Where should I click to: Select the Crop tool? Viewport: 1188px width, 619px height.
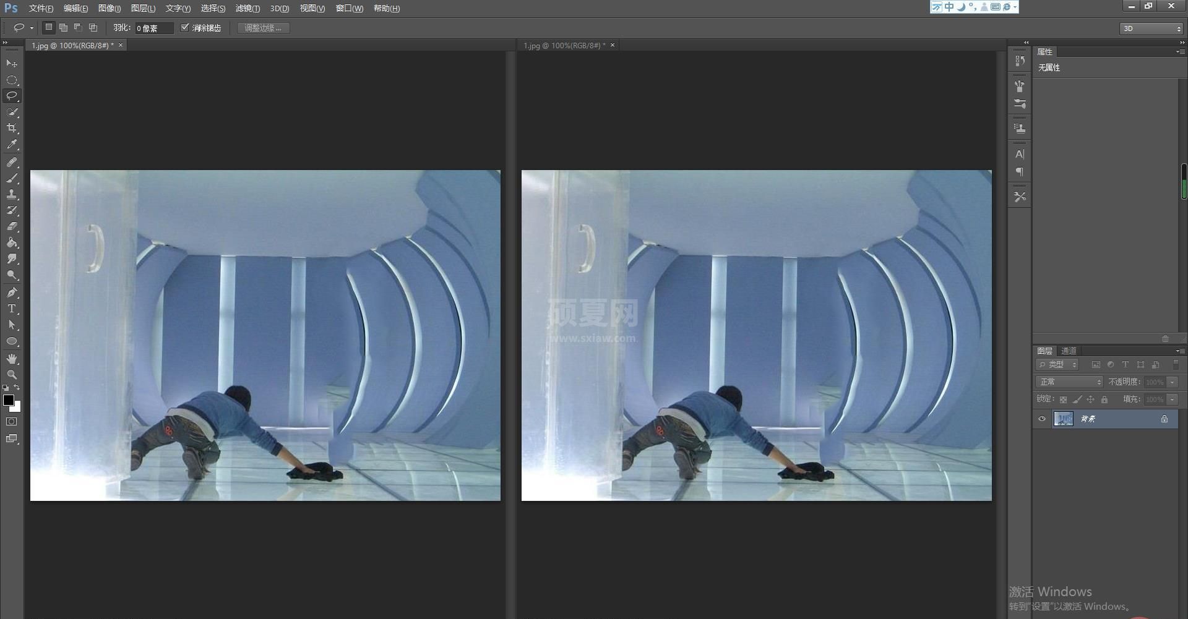coord(12,128)
